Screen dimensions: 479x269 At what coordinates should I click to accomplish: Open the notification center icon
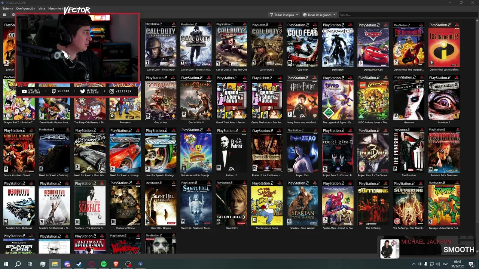471,264
